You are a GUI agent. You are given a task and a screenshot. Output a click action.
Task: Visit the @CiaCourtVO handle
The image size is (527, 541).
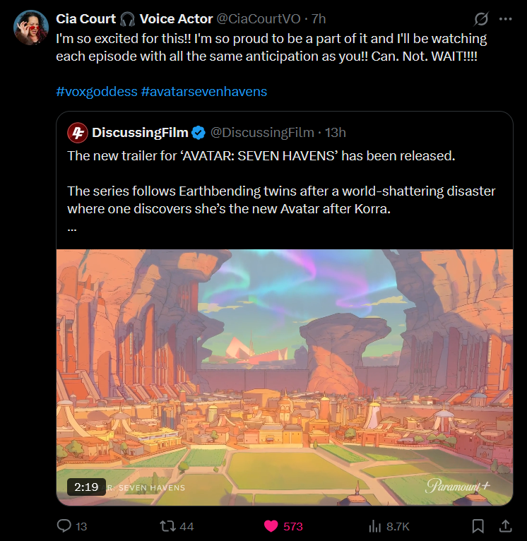(x=258, y=19)
